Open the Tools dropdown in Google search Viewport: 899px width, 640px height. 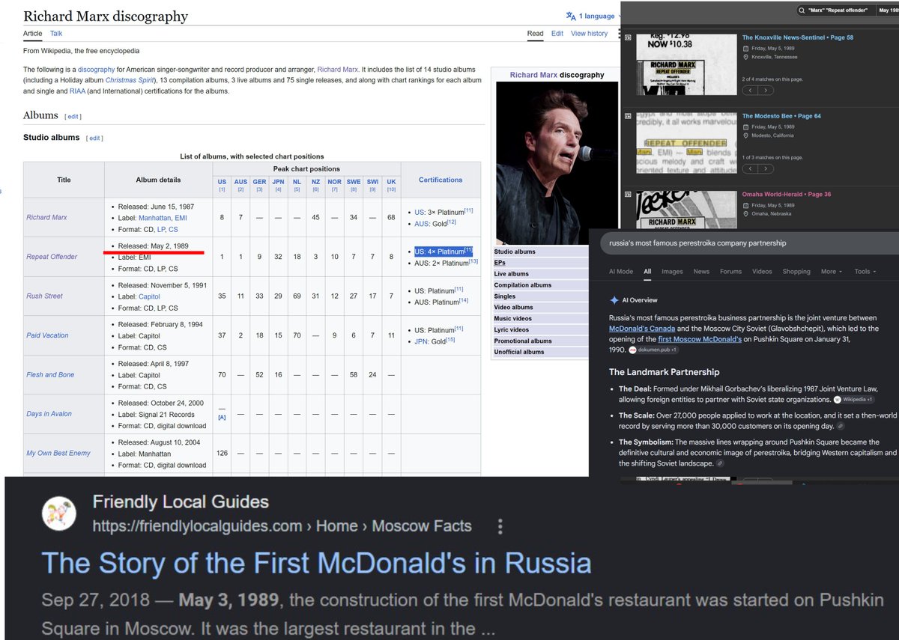(x=865, y=272)
